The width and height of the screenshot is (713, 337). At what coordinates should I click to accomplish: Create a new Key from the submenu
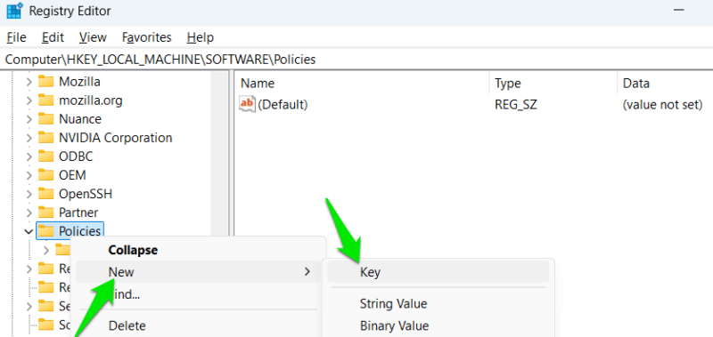438,272
